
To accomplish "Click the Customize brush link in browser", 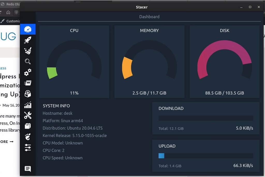I will (x=10, y=21).
